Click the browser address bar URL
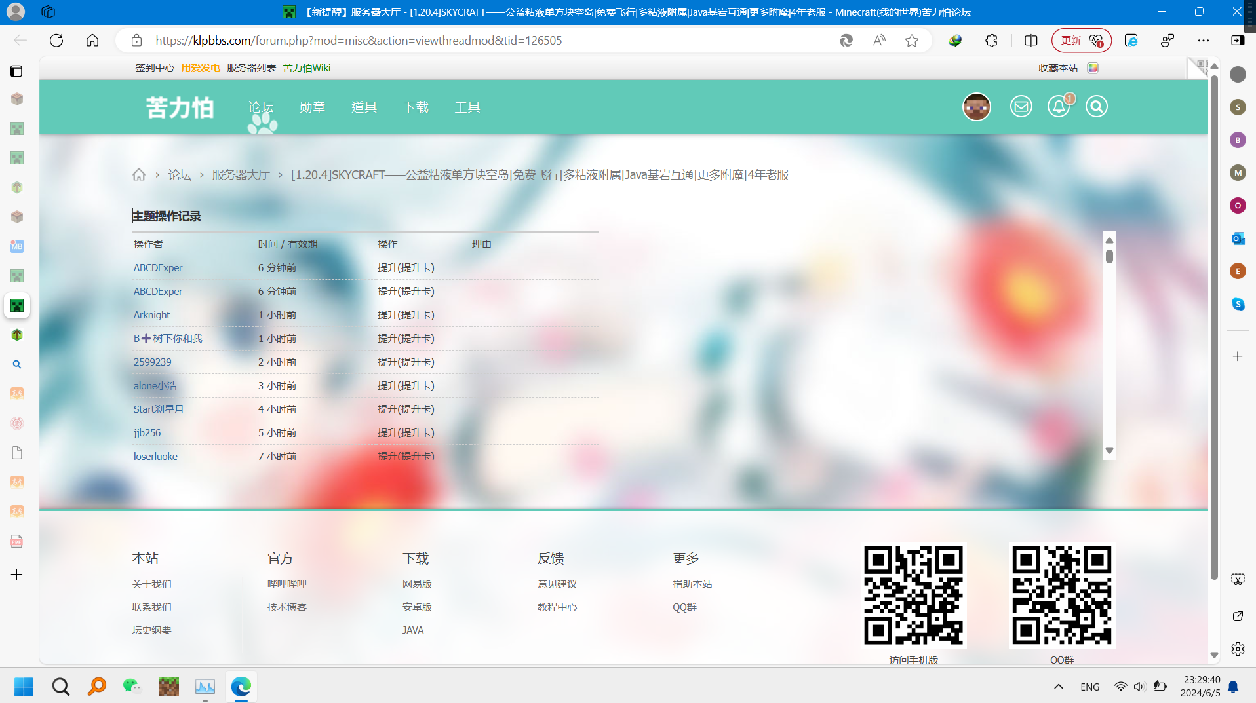 point(359,41)
